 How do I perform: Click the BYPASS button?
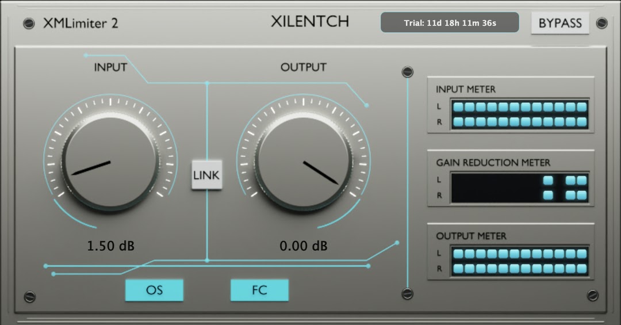tap(560, 23)
